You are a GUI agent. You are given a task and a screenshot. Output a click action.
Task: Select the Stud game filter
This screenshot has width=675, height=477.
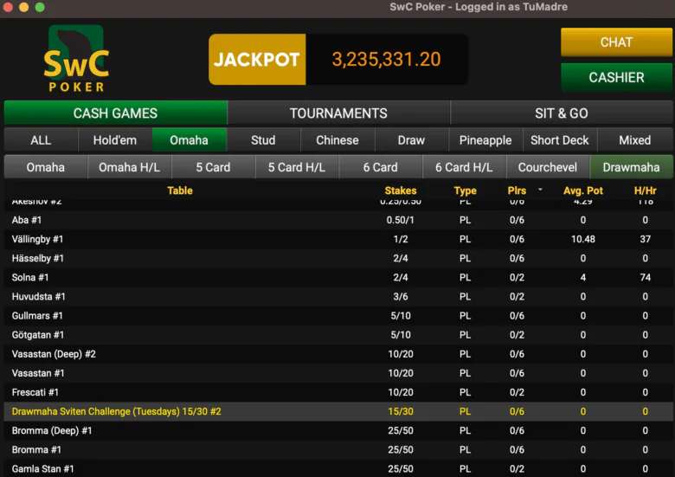point(263,140)
